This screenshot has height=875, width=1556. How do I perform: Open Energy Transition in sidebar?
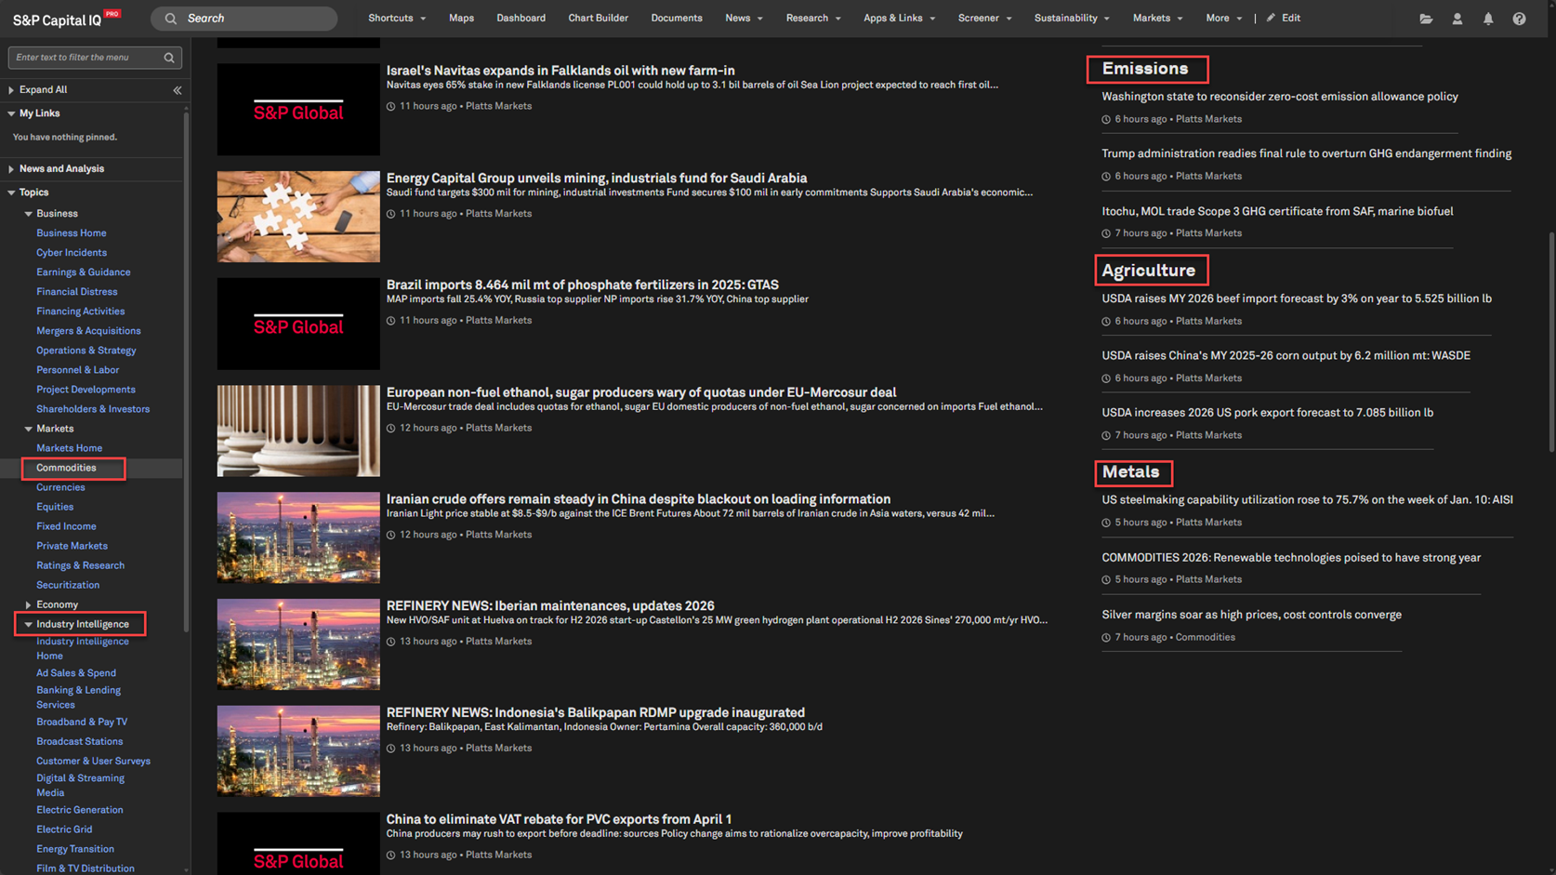pos(75,849)
